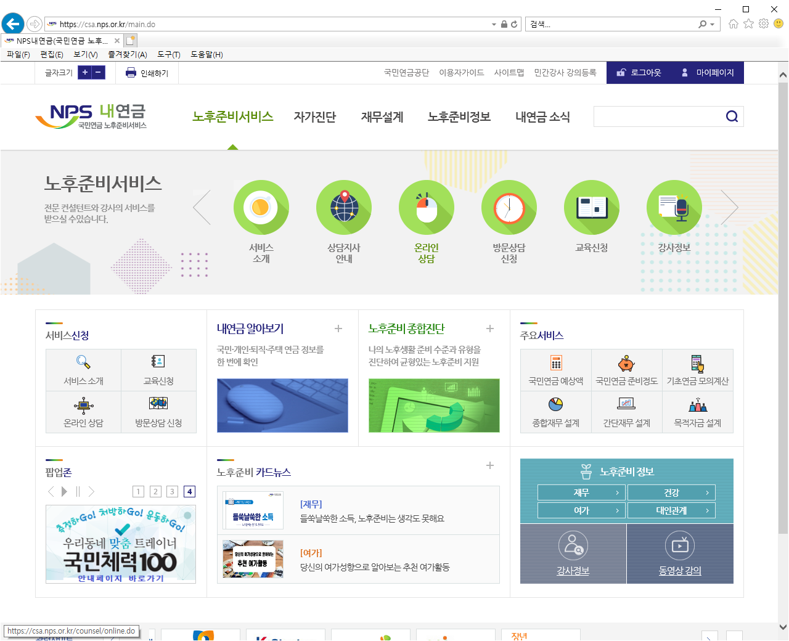
Task: Open 재무 category in 노후준비 정보
Action: click(x=581, y=492)
